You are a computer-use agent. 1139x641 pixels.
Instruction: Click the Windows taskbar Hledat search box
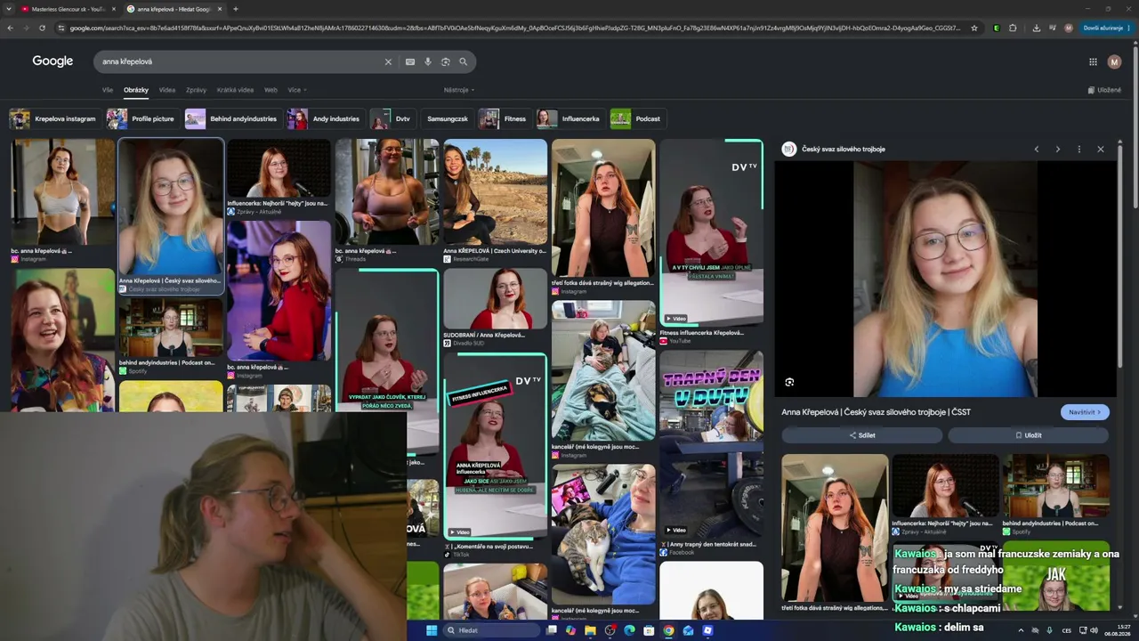click(491, 630)
